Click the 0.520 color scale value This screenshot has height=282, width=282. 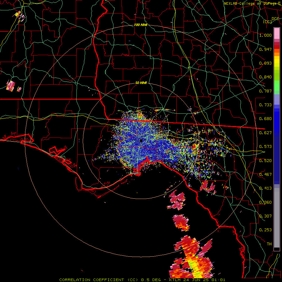(x=265, y=161)
